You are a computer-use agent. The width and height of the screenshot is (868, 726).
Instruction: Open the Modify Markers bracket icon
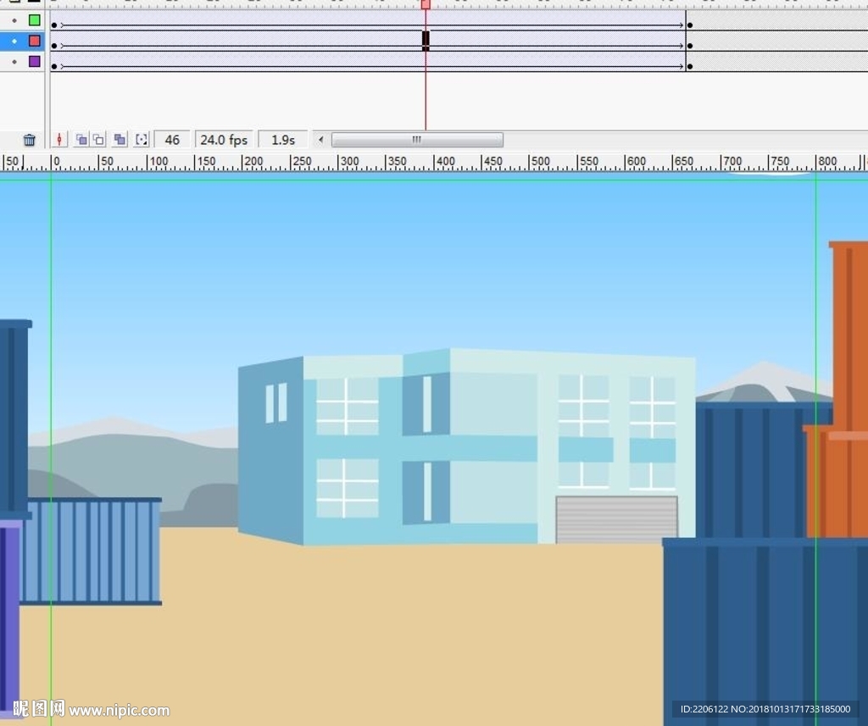pos(142,140)
